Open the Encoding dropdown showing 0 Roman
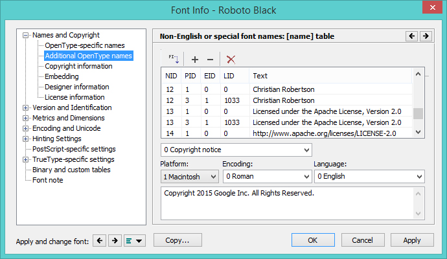 267,177
